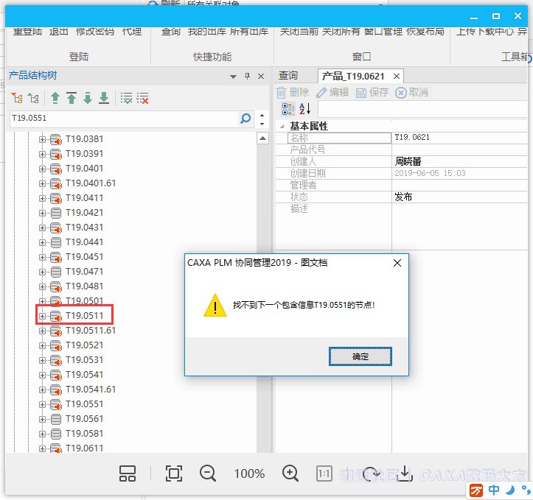Click 确定 in the warning dialog
Viewport: 533px width, 500px height.
pos(360,356)
